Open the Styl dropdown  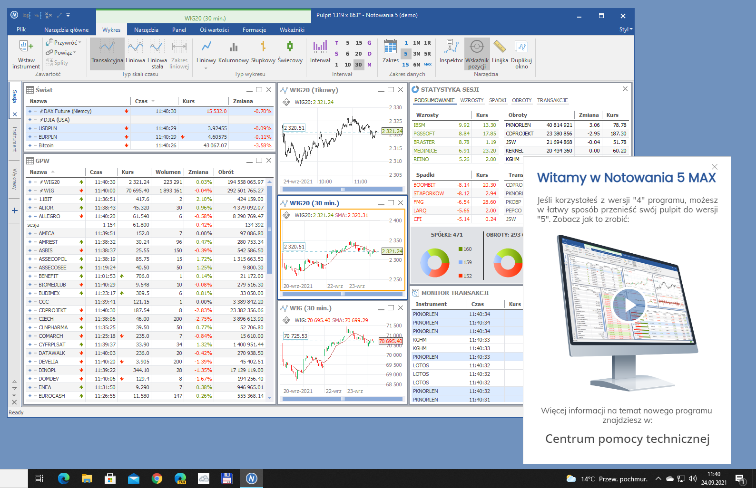tap(626, 29)
